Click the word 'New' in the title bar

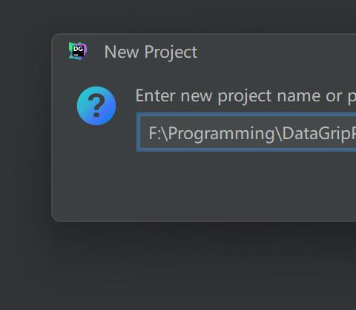(122, 52)
